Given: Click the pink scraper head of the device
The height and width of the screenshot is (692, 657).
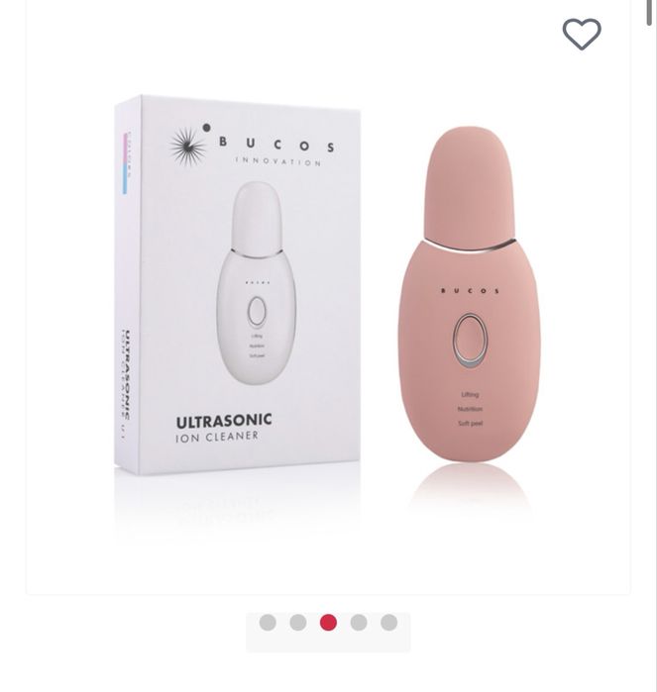Looking at the screenshot, I should tap(470, 186).
